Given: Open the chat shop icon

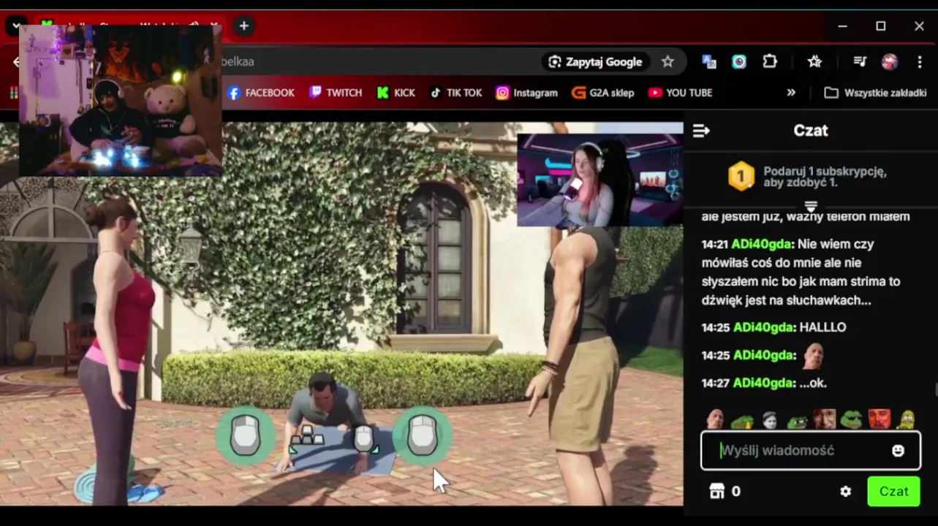Looking at the screenshot, I should pos(716,492).
